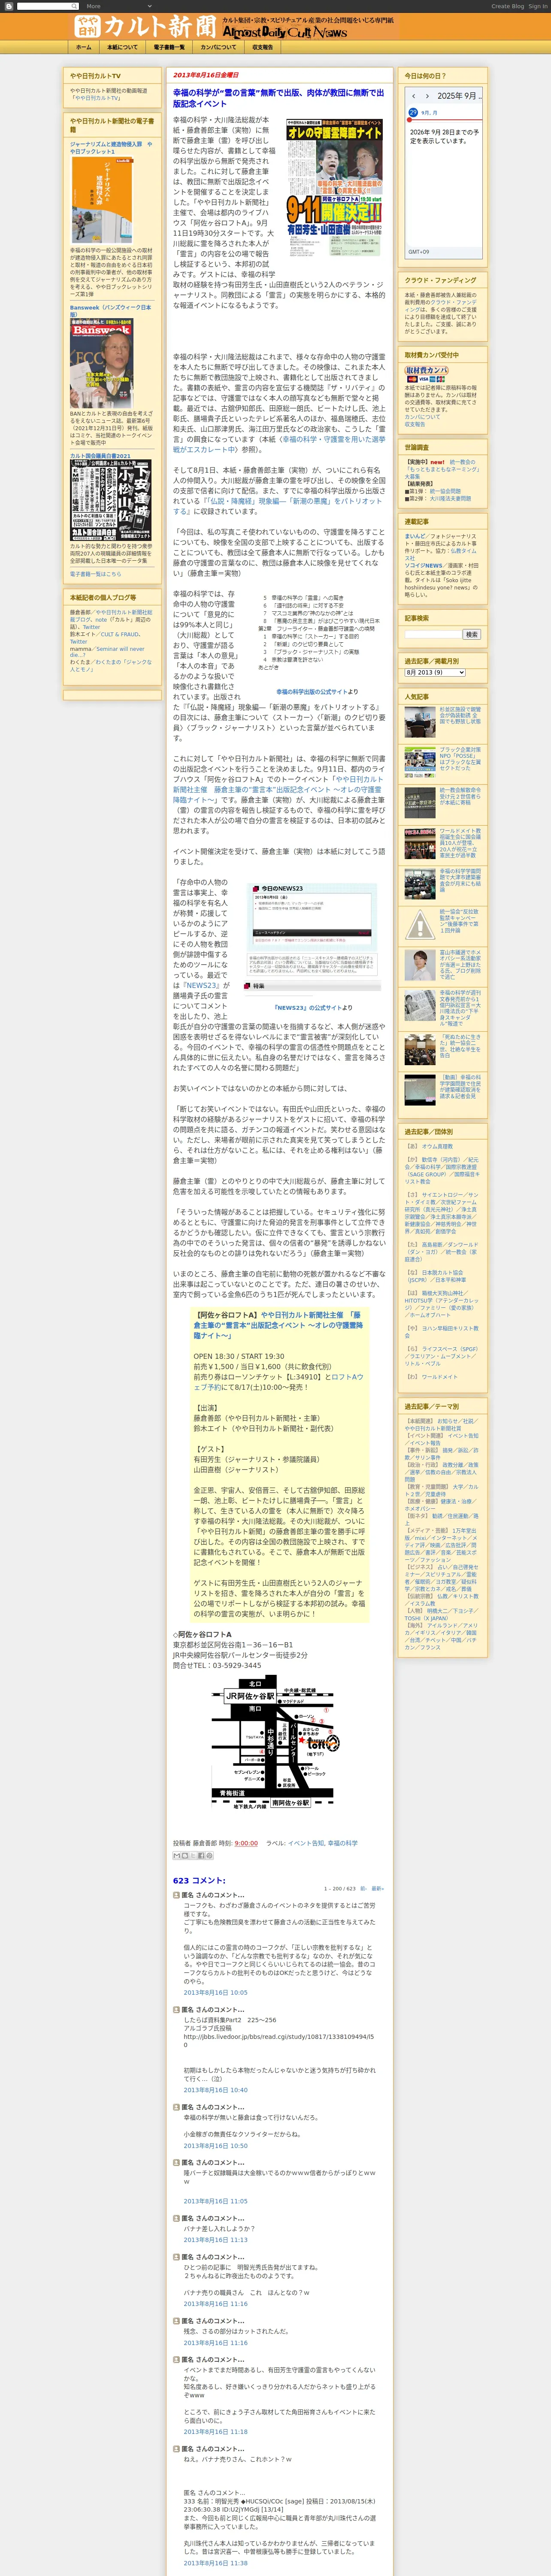Click the 収支報告 link in donation widget
This screenshot has height=2576, width=551.
(x=415, y=424)
